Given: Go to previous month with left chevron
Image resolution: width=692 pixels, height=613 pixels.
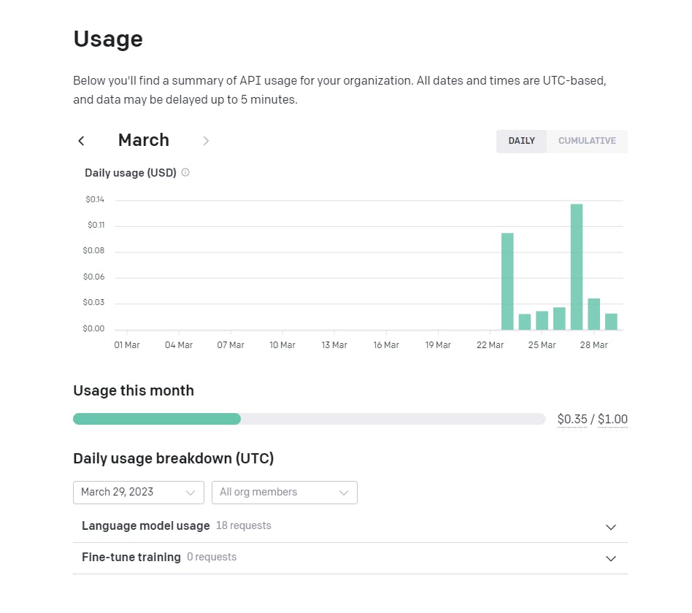Looking at the screenshot, I should point(81,141).
